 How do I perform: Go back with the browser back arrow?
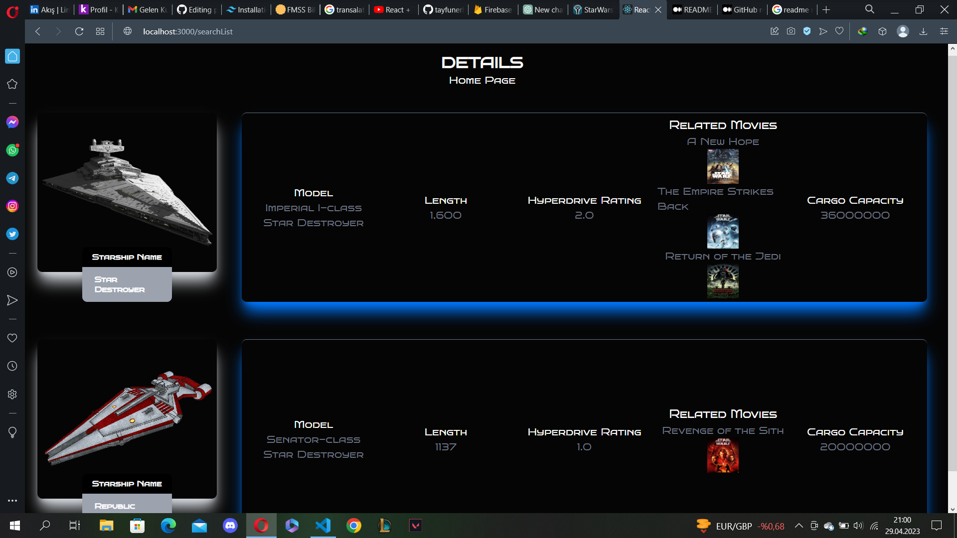(38, 31)
